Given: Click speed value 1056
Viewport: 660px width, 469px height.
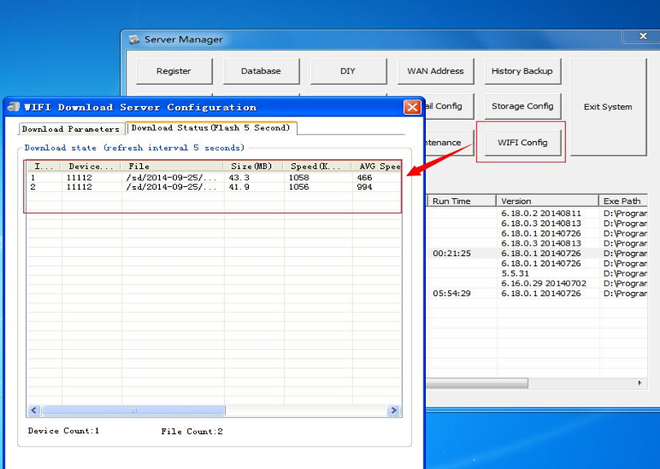Looking at the screenshot, I should (299, 187).
